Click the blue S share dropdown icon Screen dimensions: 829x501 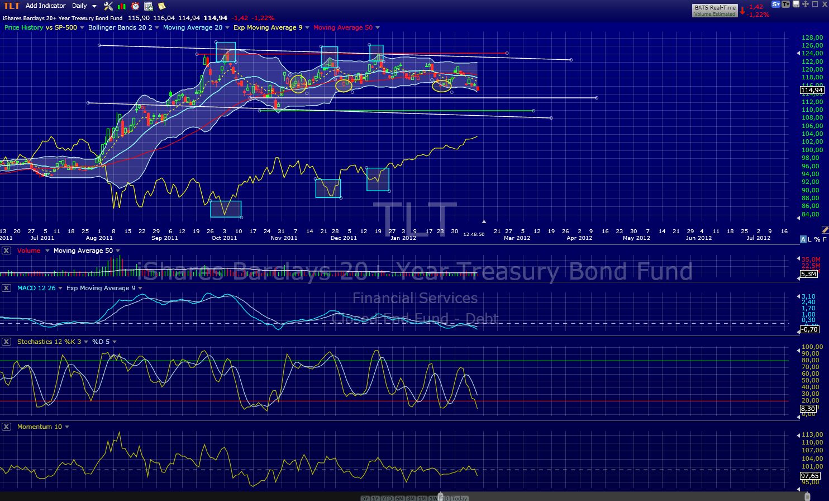click(775, 4)
